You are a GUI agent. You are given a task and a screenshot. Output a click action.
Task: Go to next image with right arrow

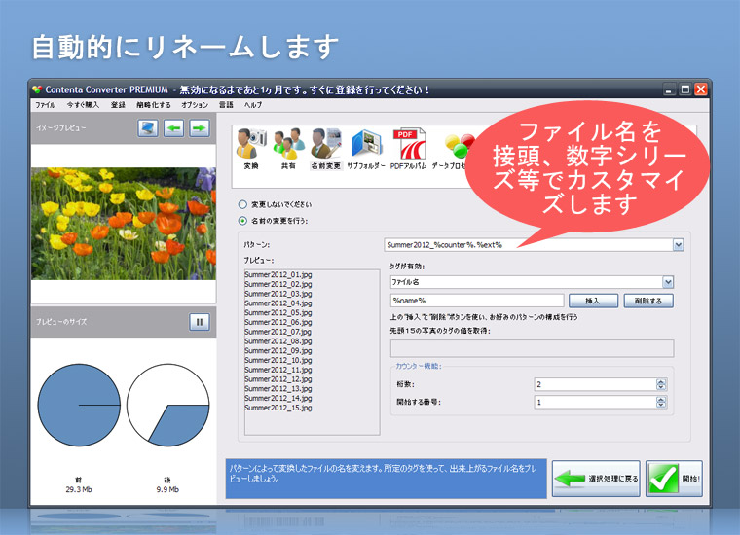(200, 128)
